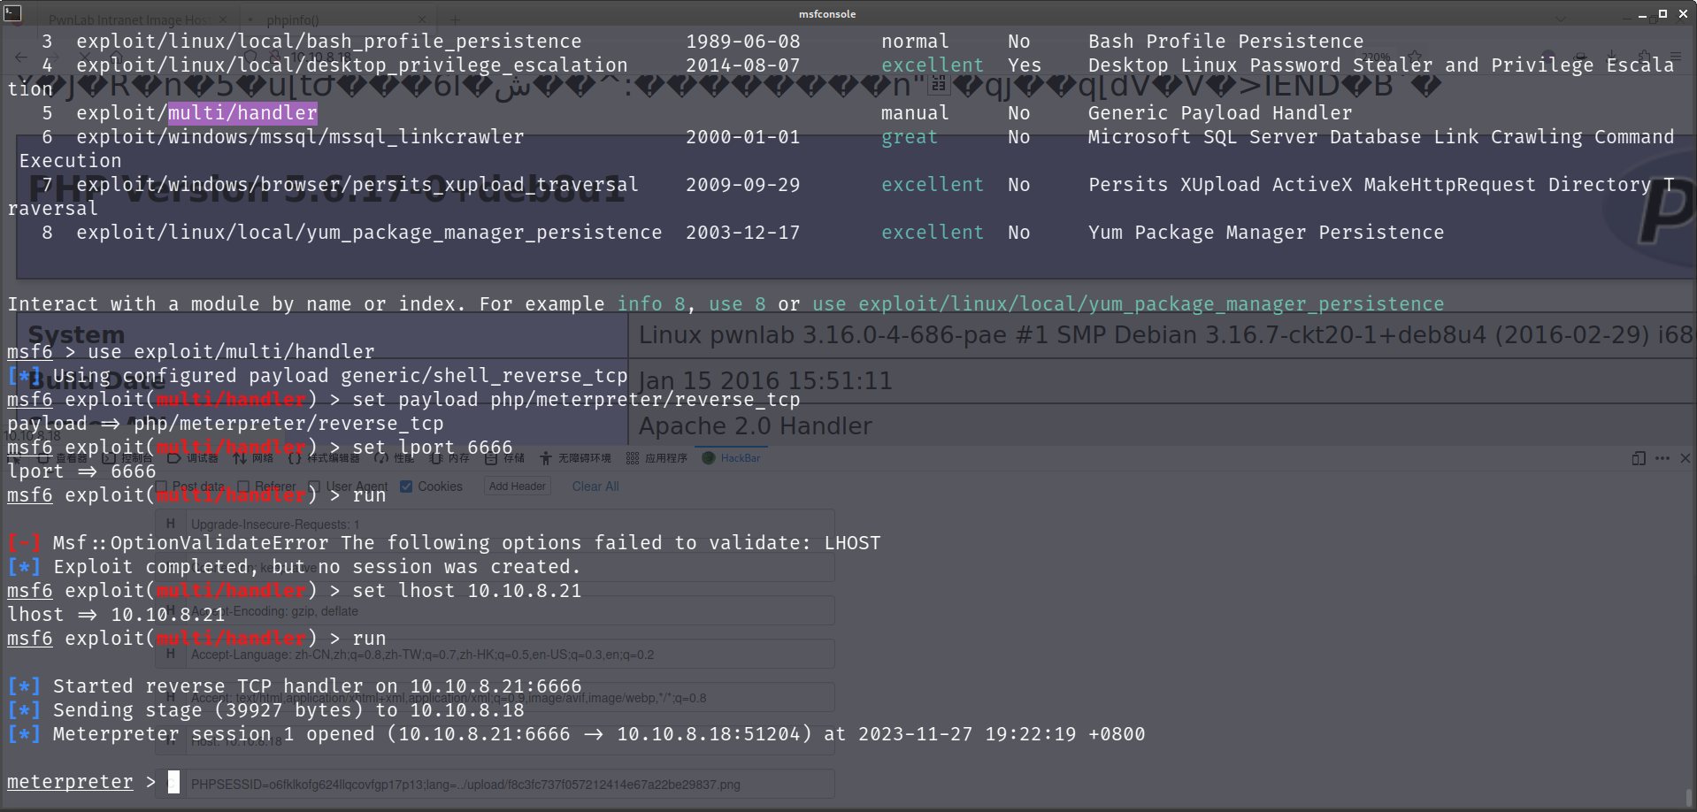
Task: Click the Accept-Encoding gzip, deflate header field
Action: coord(510,611)
